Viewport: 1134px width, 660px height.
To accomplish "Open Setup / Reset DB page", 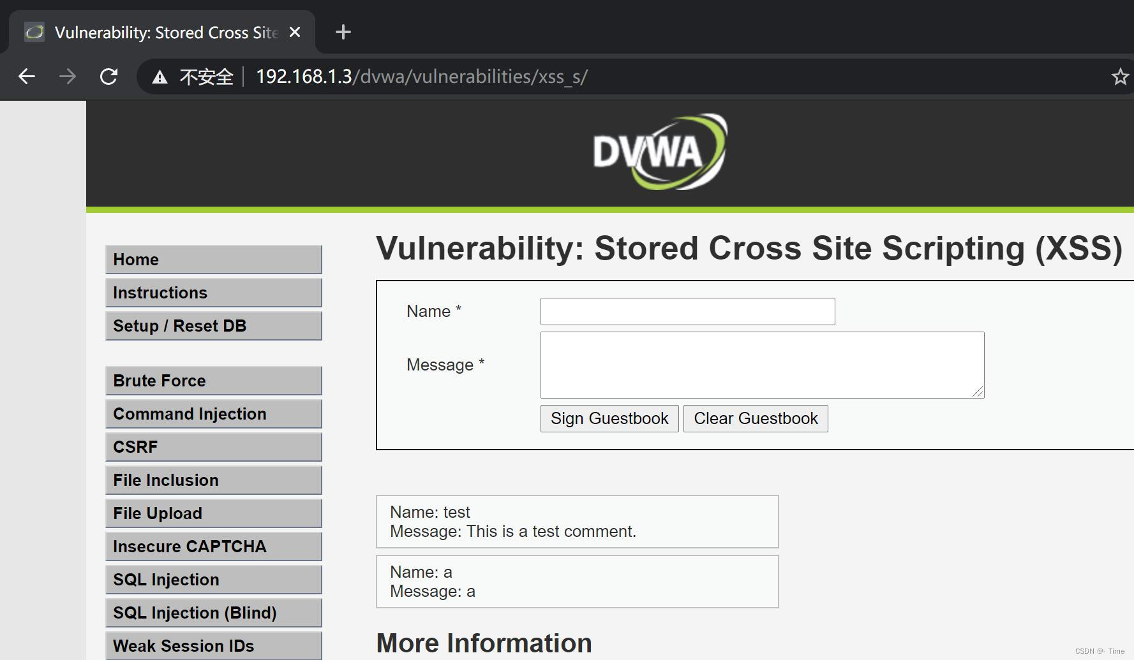I will [214, 326].
